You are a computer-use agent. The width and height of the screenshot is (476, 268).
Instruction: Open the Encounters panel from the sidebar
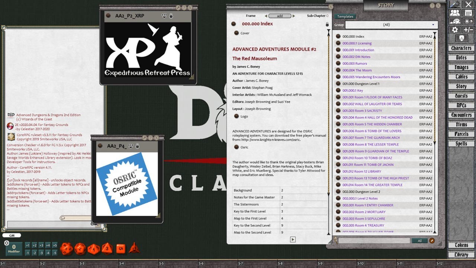(461, 115)
